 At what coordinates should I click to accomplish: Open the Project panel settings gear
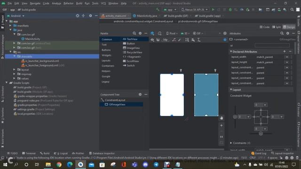point(90,15)
